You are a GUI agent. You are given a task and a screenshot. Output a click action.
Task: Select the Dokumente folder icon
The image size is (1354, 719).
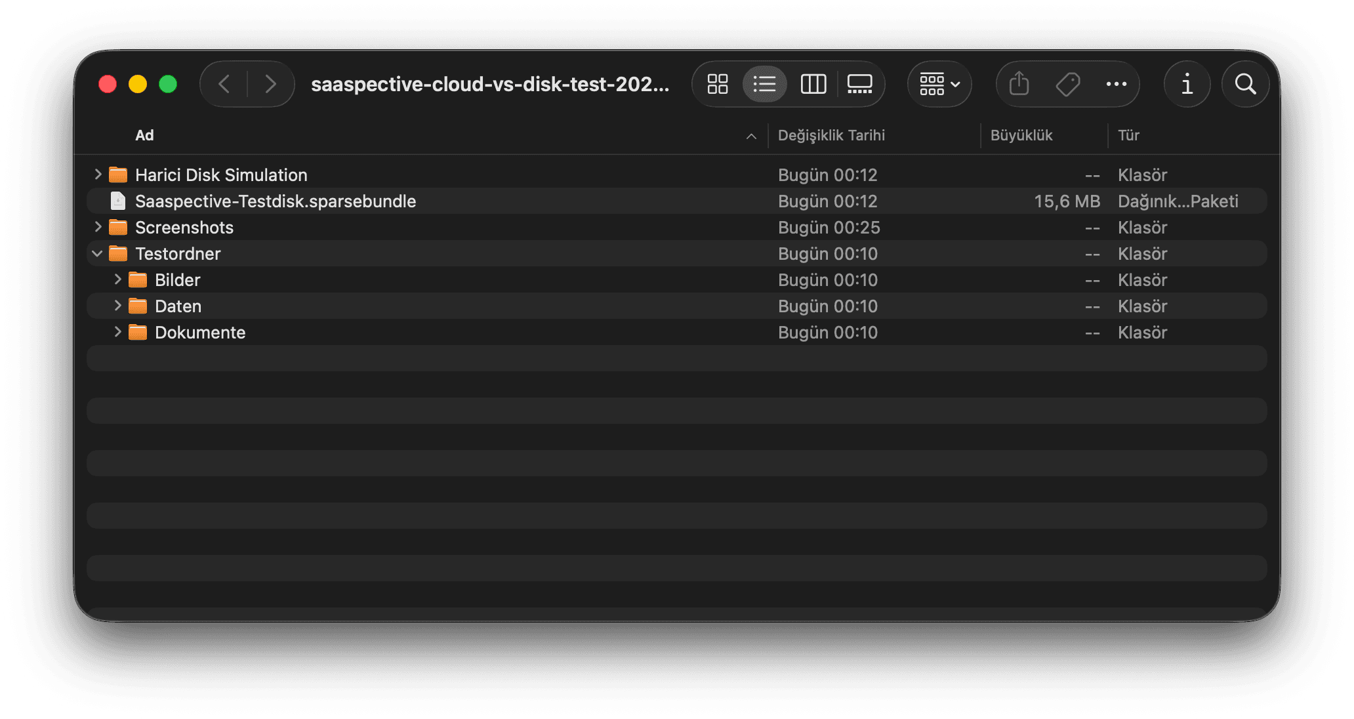pyautogui.click(x=138, y=332)
